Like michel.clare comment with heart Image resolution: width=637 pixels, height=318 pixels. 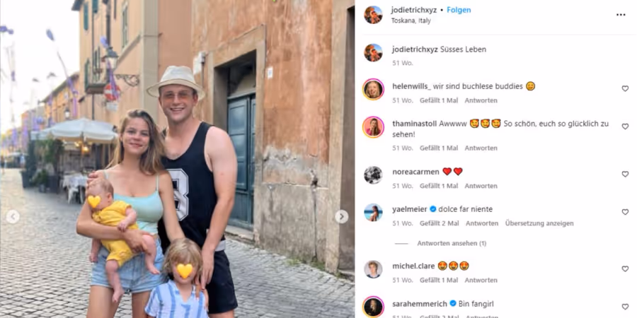click(625, 269)
